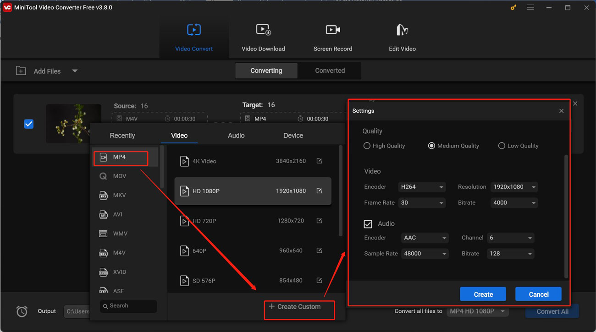This screenshot has height=332, width=596.
Task: Edit the SD 576P preset
Action: pos(320,280)
